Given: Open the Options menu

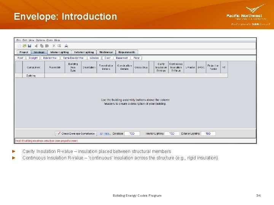Looking at the screenshot, I should click(x=41, y=40).
